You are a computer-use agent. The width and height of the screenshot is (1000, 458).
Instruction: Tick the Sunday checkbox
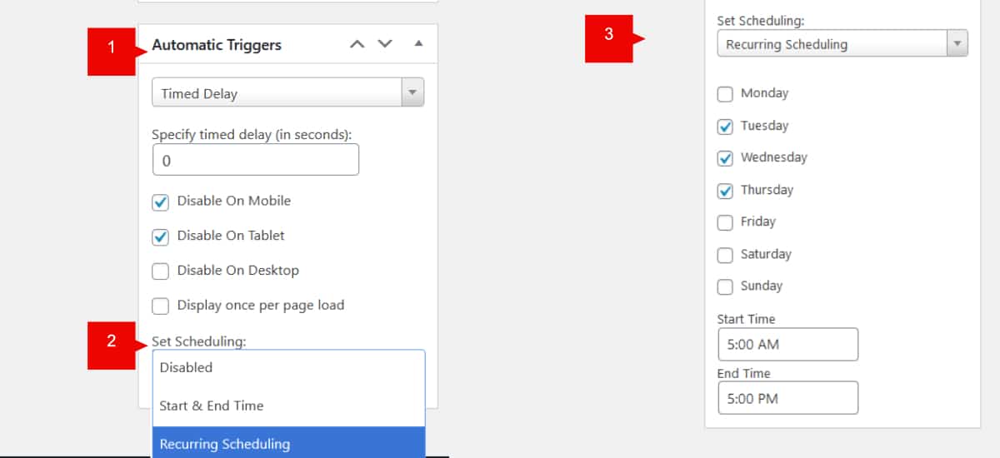pyautogui.click(x=725, y=287)
